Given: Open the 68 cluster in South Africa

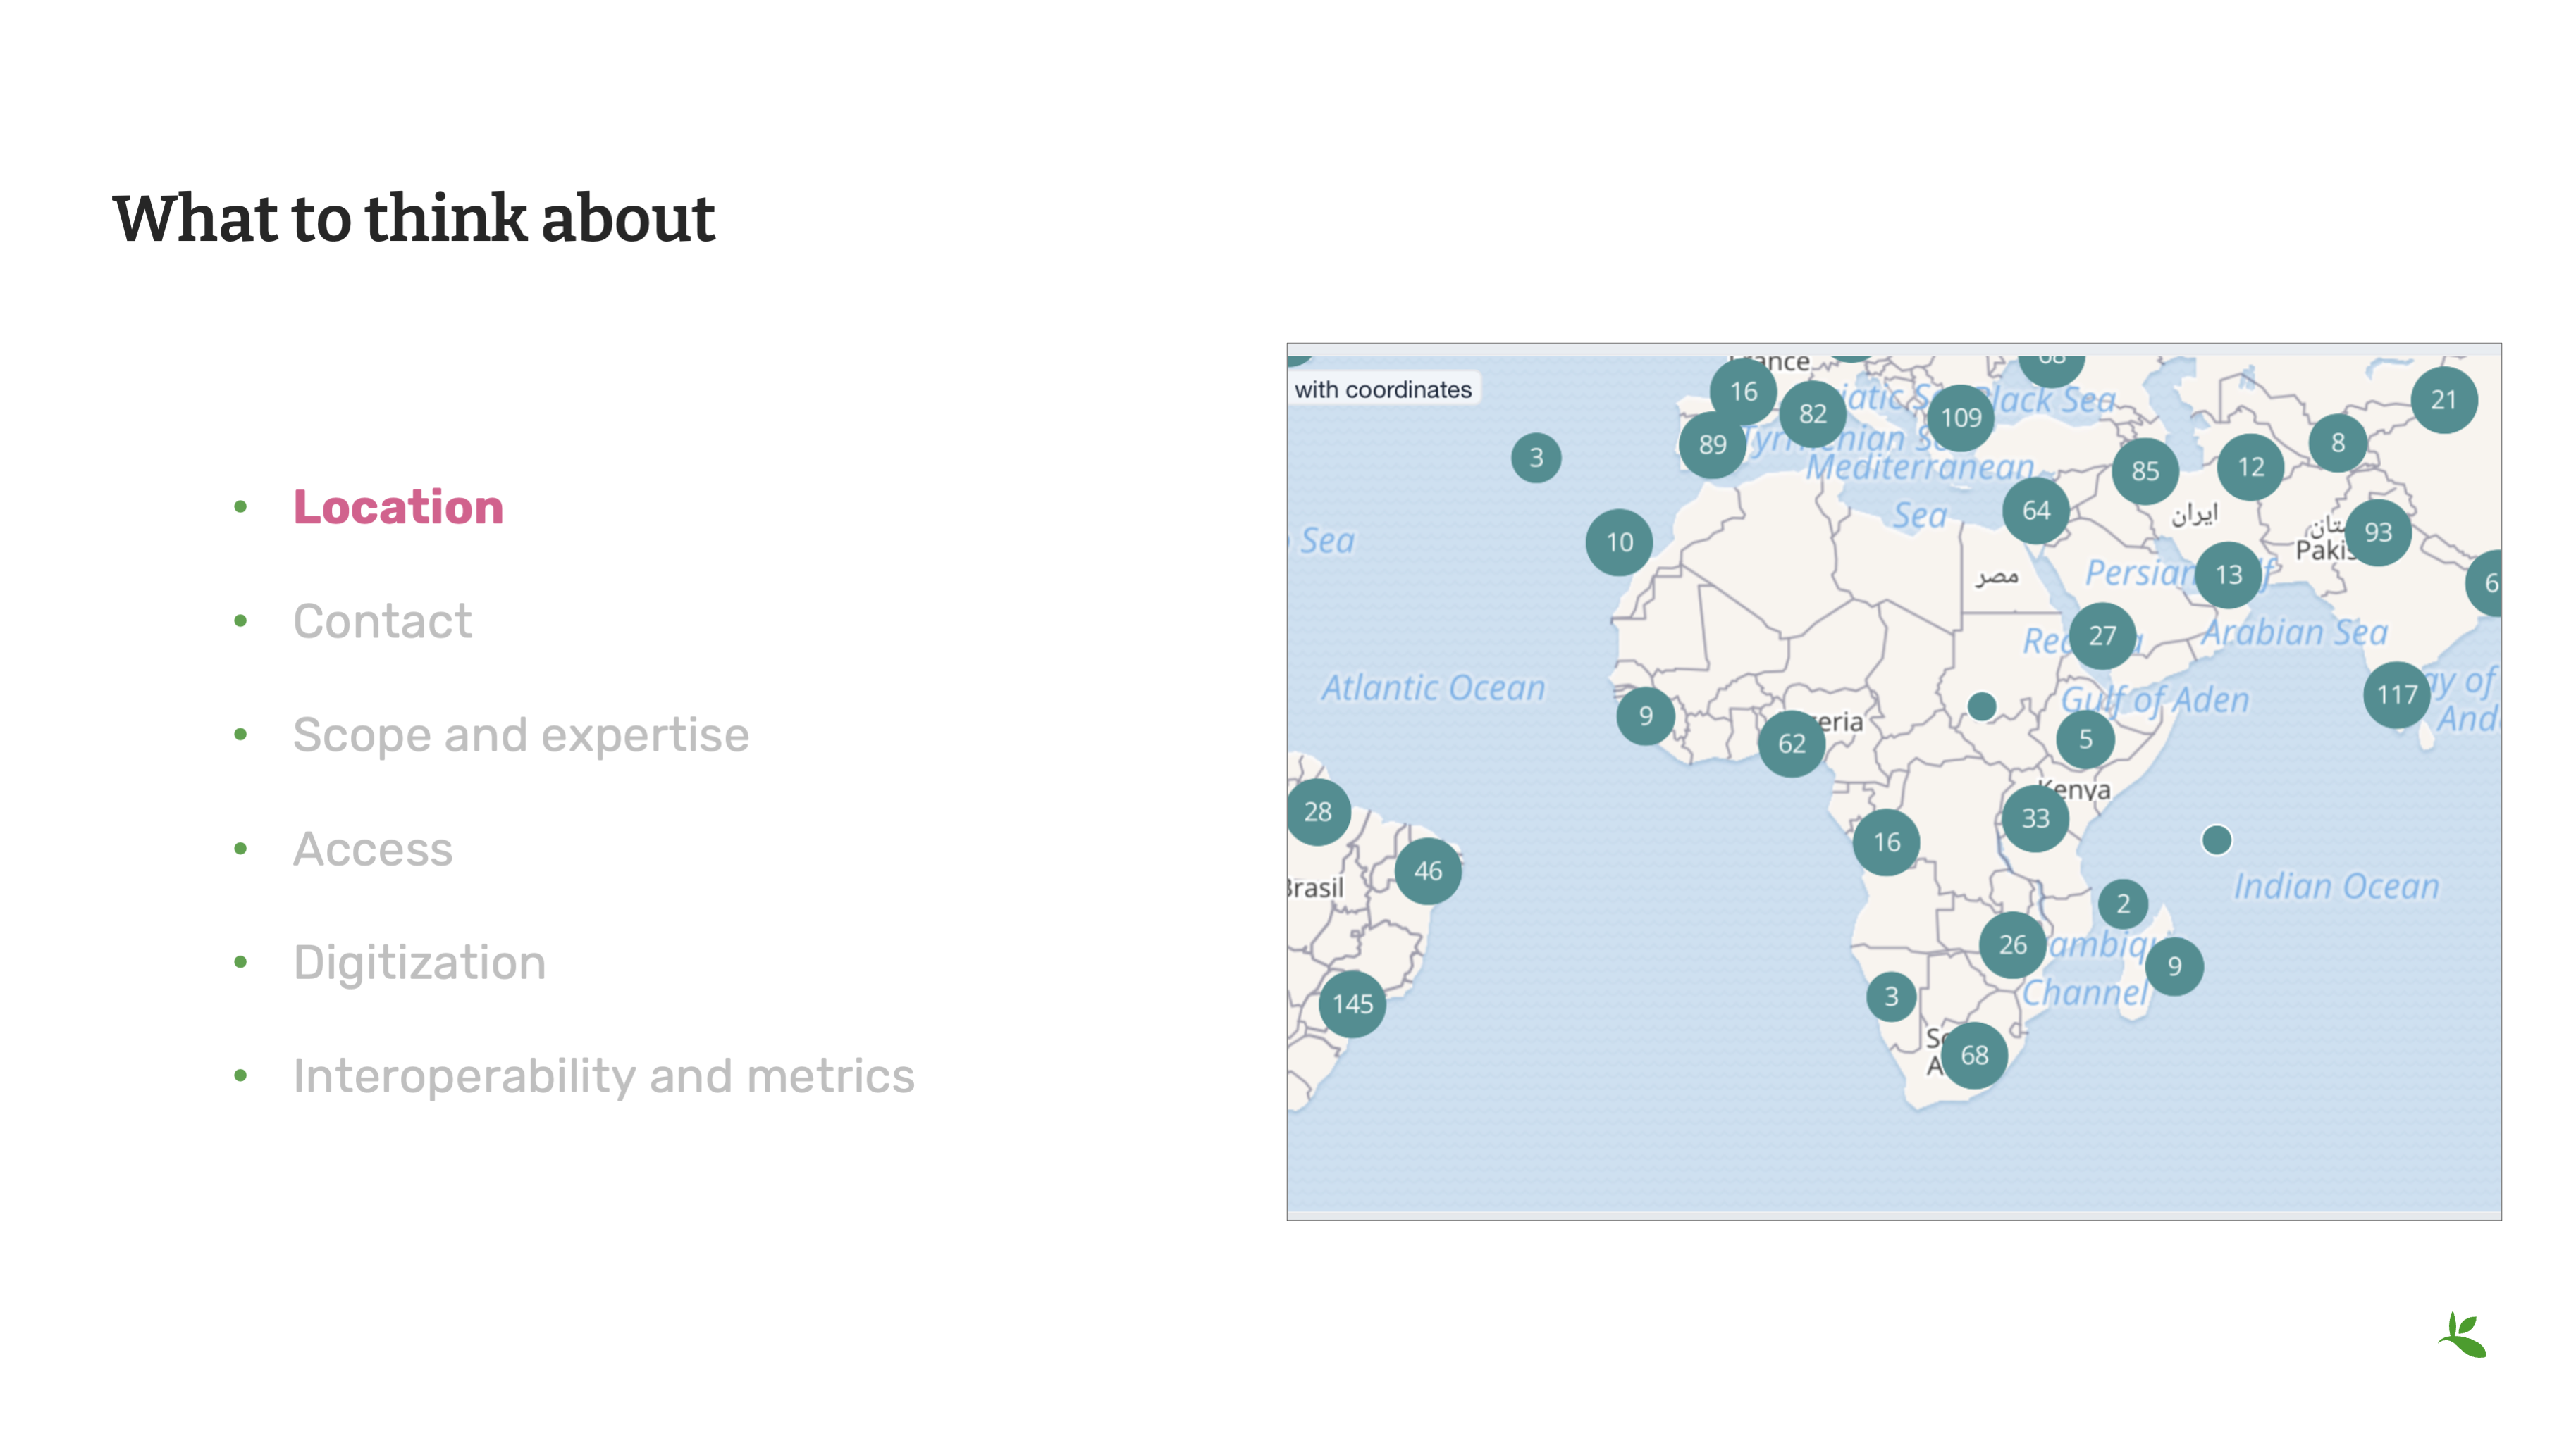Looking at the screenshot, I should click(1974, 1055).
